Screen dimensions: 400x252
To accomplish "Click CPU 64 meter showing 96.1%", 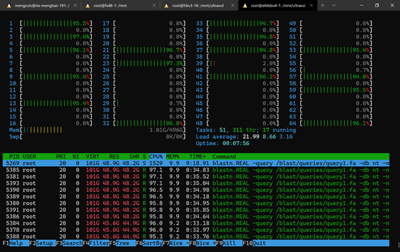I will coord(331,123).
